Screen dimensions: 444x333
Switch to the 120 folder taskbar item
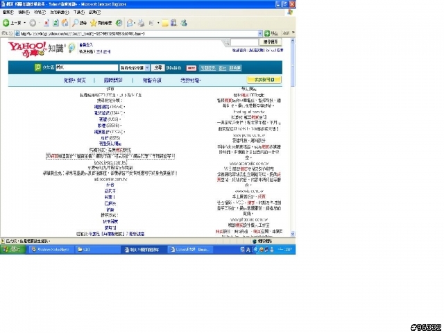point(97,250)
